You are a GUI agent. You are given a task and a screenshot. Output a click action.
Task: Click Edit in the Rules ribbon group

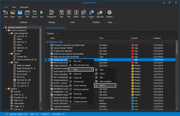point(69,14)
